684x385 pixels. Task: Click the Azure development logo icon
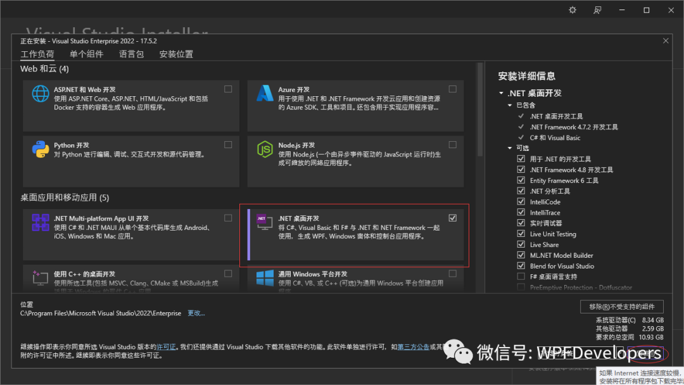[265, 93]
